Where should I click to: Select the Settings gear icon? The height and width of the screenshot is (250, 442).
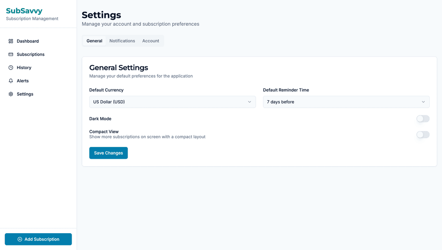click(x=9, y=94)
